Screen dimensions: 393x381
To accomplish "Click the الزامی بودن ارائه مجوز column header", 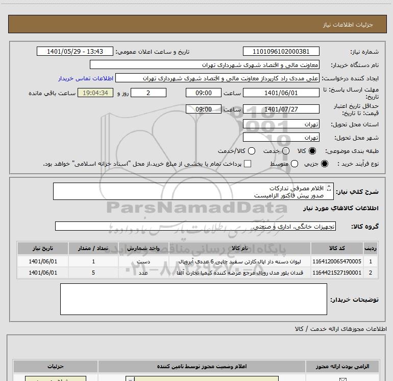I will coord(342,367).
